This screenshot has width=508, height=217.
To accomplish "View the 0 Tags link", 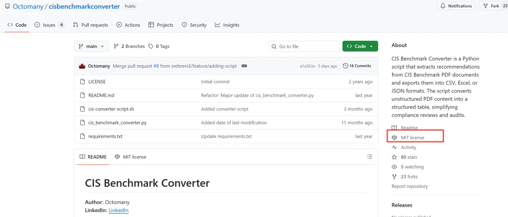I will tap(159, 46).
